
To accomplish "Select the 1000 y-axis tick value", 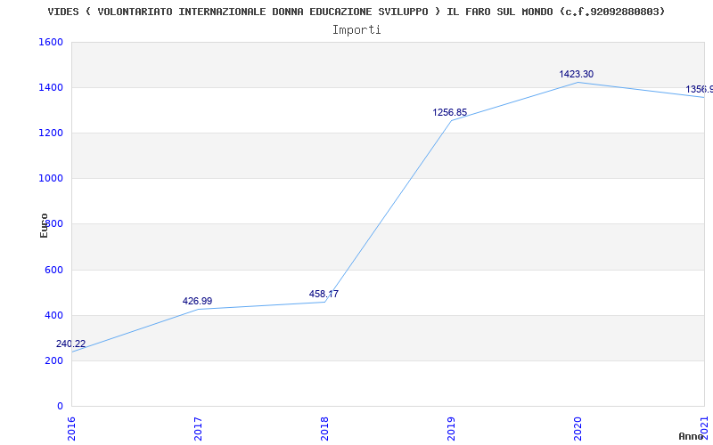I will pyautogui.click(x=51, y=179).
